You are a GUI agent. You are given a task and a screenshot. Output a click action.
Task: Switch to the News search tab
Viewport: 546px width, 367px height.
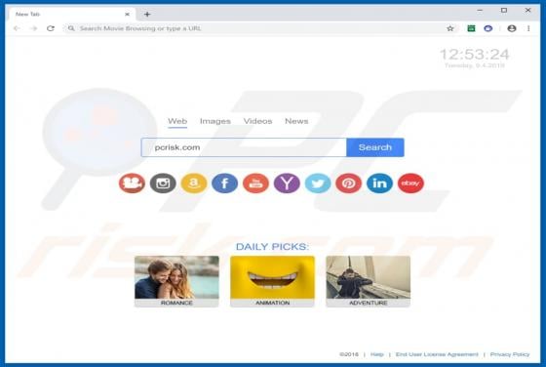[x=296, y=121]
